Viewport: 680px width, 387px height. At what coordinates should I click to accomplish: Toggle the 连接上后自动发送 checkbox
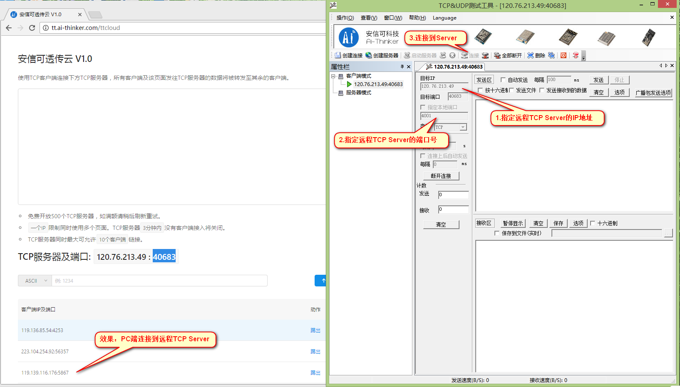423,156
